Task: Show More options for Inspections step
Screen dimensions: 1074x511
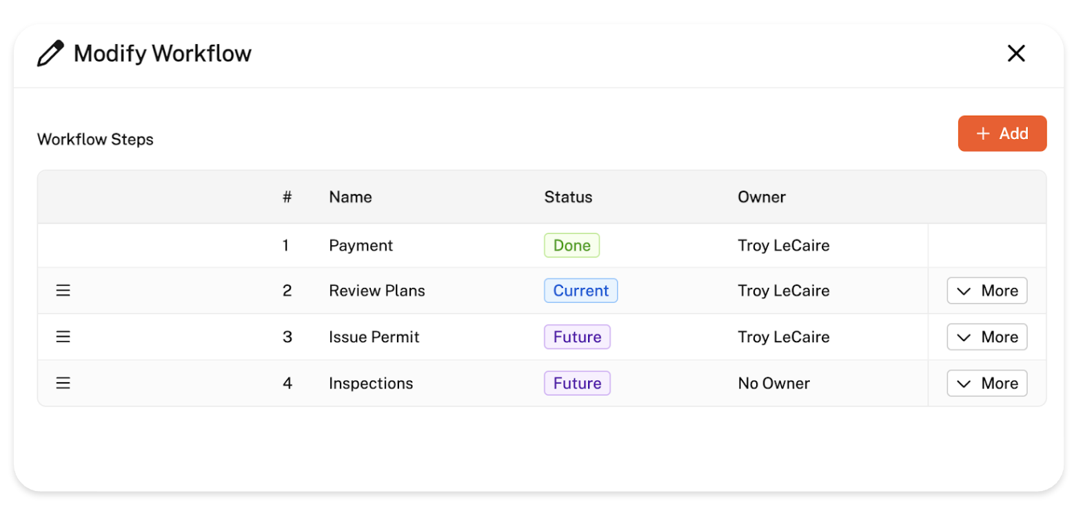Action: point(986,383)
